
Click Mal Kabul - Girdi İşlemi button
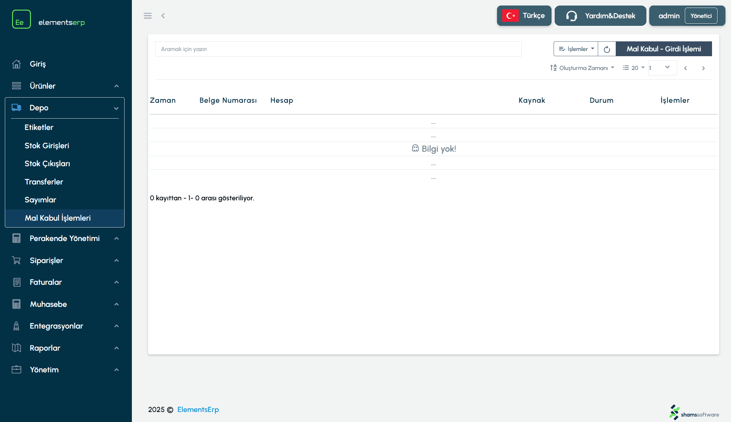point(663,49)
